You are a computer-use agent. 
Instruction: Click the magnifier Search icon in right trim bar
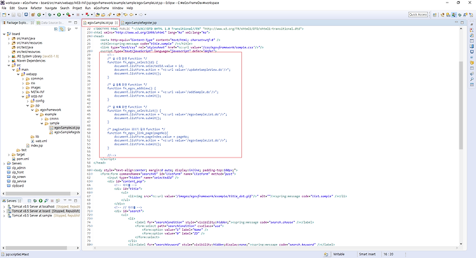(x=472, y=79)
